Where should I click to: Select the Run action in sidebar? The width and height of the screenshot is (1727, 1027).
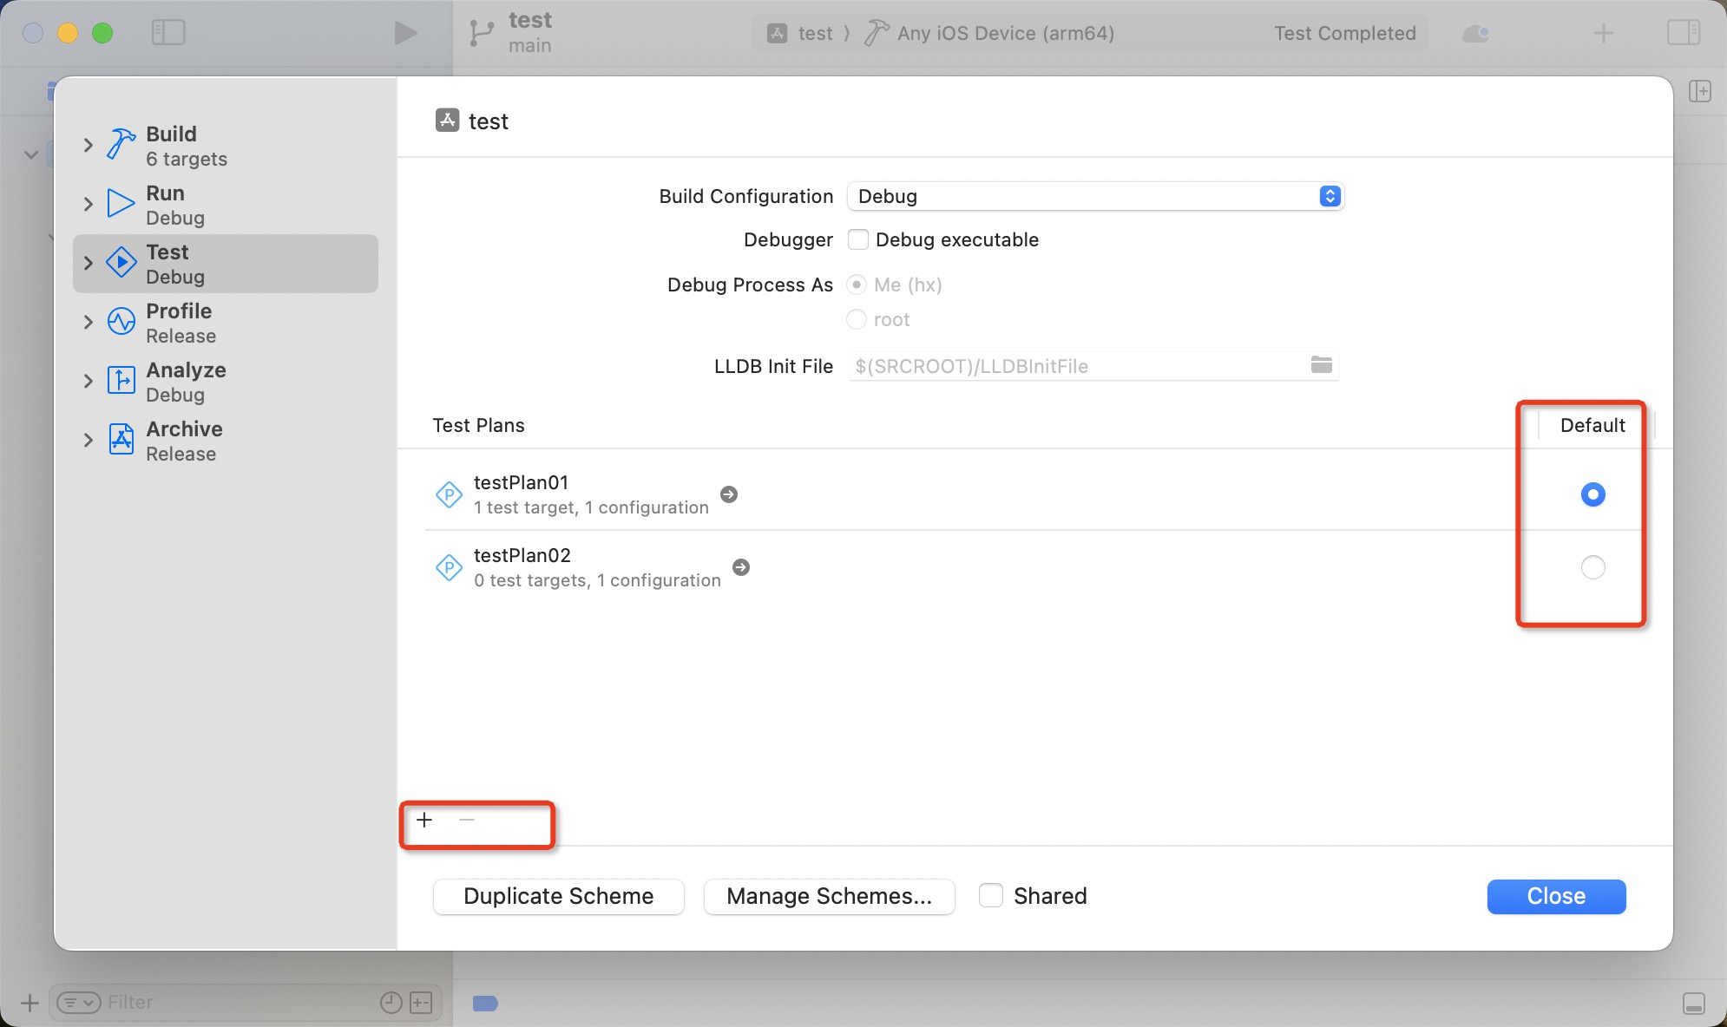[x=226, y=205]
